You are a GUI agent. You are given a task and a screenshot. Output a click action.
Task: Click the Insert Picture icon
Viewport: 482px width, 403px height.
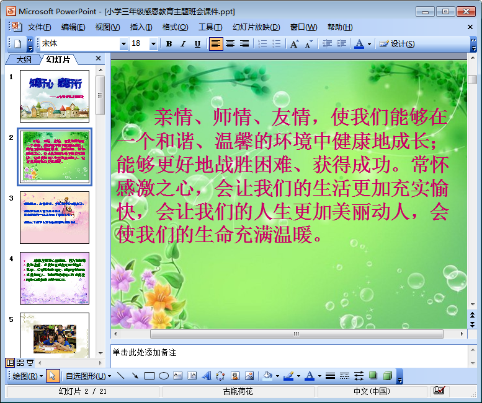(249, 376)
